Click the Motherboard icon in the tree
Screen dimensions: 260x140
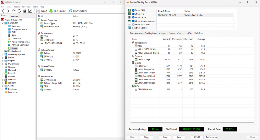(6, 51)
